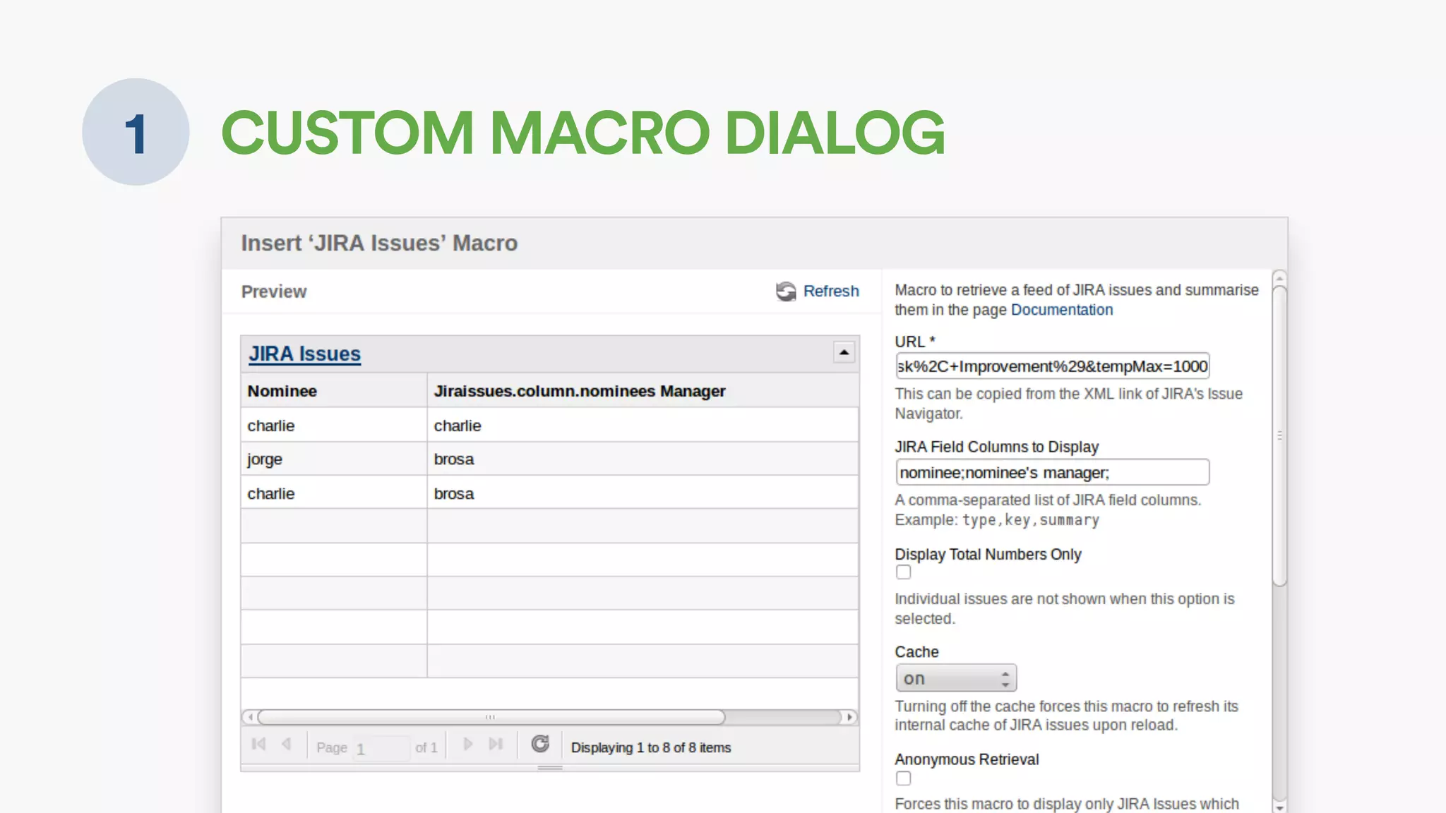Click 'Displaying 1 to 8 of 8 items' text
This screenshot has height=813, width=1446.
pyautogui.click(x=651, y=747)
